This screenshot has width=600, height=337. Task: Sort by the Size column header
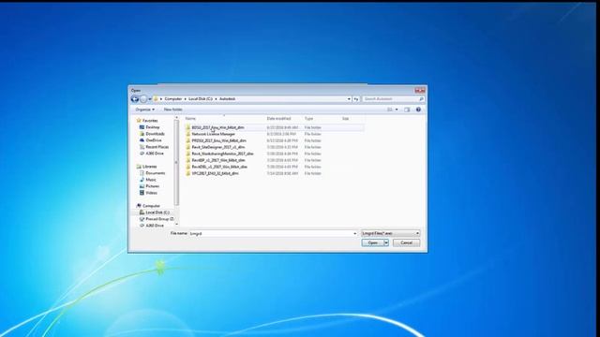pos(346,119)
